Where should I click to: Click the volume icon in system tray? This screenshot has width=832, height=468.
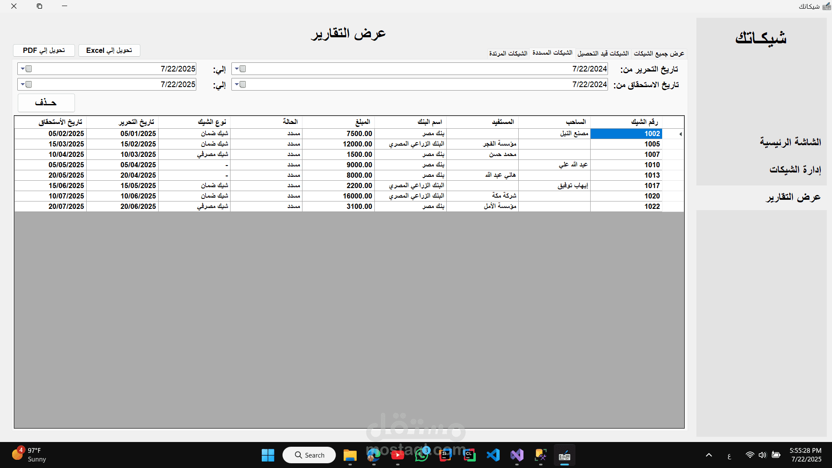[762, 455]
